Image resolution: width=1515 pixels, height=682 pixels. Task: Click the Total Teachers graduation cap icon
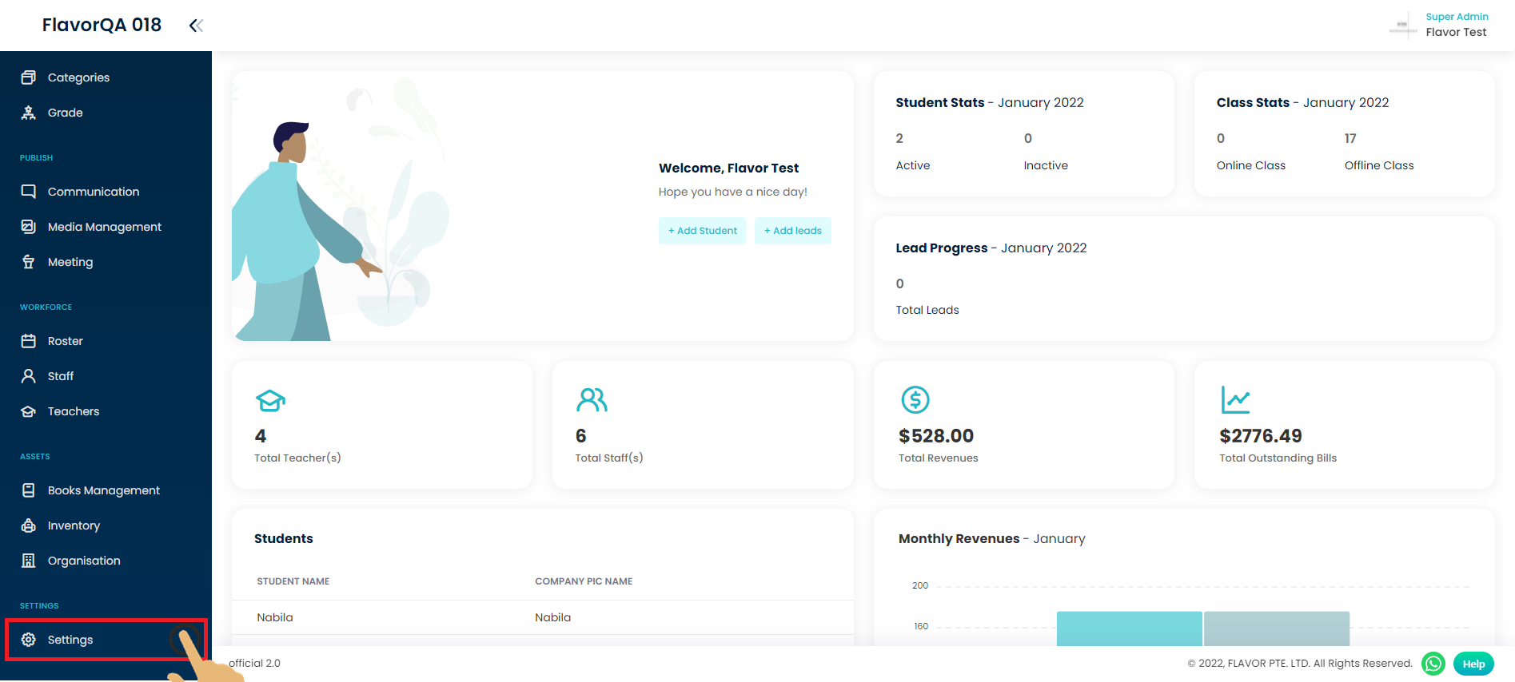[x=270, y=400]
